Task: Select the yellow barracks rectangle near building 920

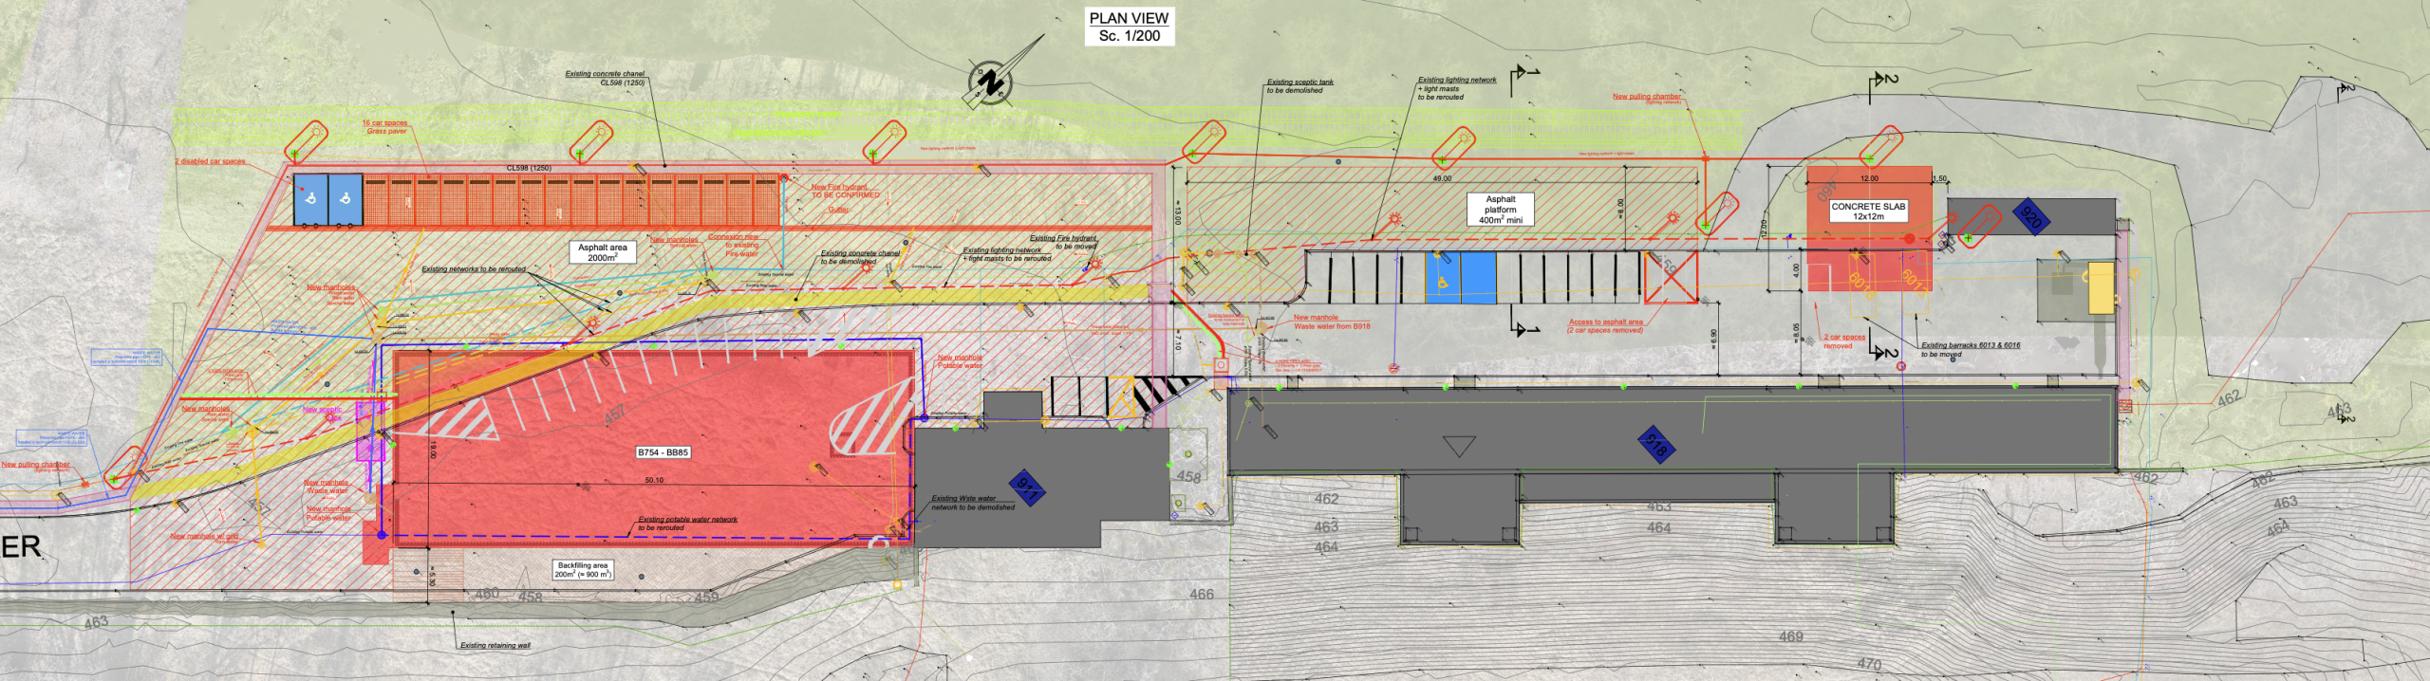Action: tap(2101, 287)
